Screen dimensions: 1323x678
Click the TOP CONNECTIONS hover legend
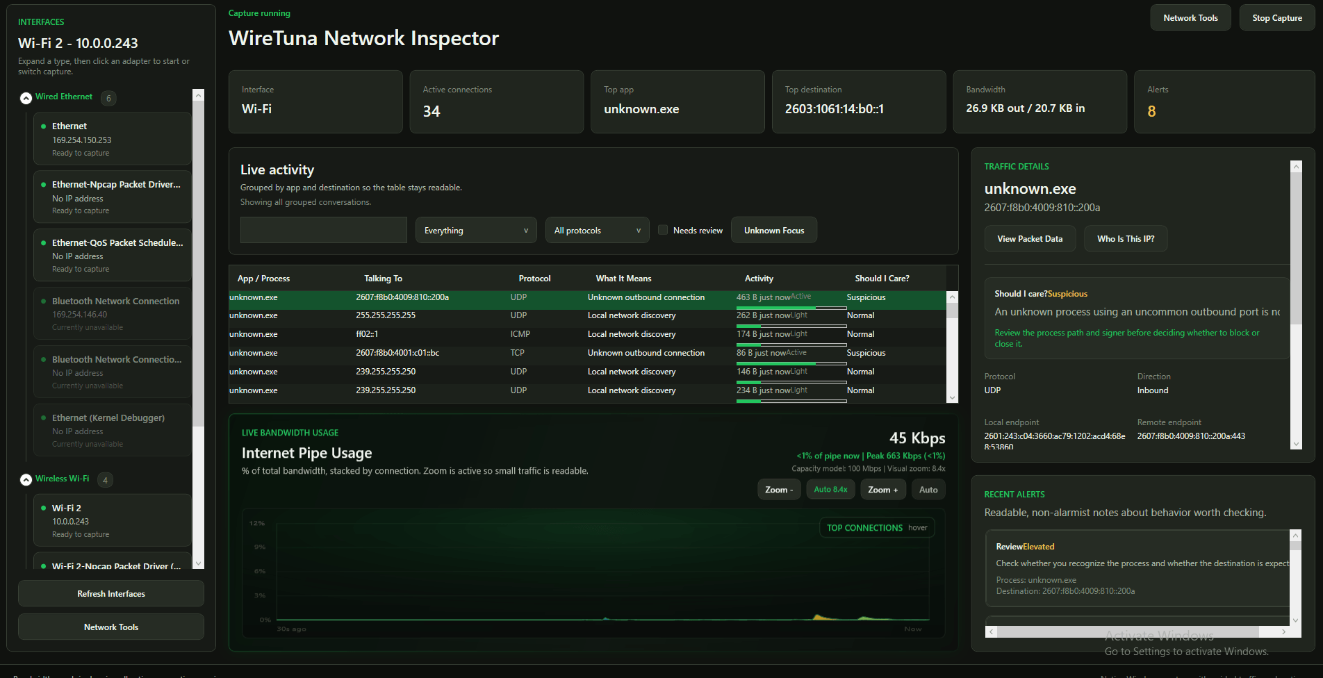pyautogui.click(x=877, y=528)
